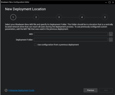Select step 5 circle in wizard progress
Screen dimensions: 115x95
(x=105, y=17)
